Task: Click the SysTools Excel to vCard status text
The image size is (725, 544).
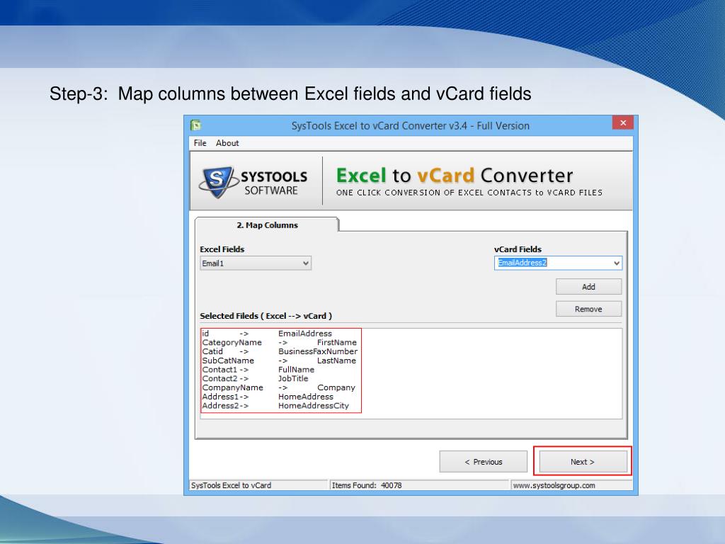Action: (232, 485)
